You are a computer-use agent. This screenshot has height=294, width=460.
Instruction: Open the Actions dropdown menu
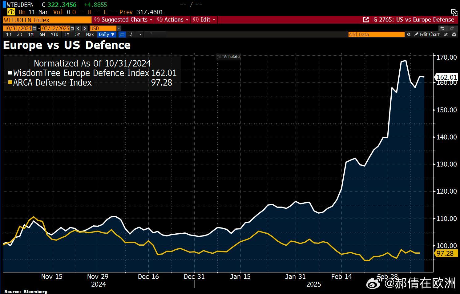(x=173, y=20)
